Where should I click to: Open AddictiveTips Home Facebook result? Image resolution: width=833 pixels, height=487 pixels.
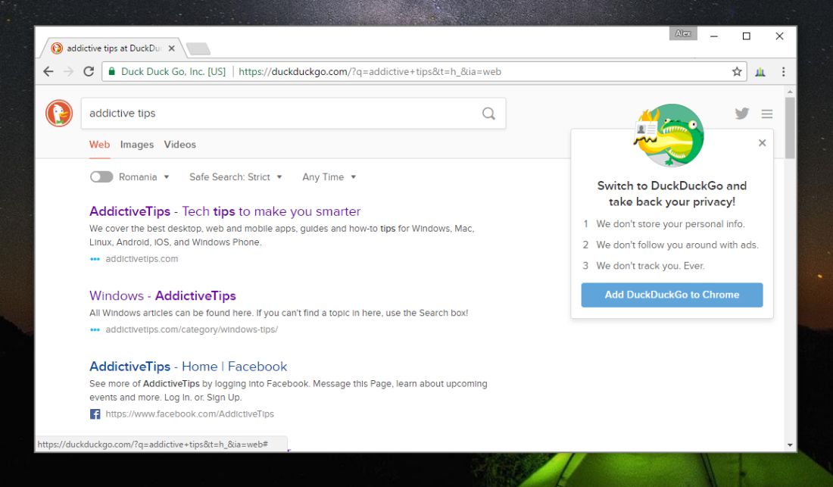(x=188, y=367)
